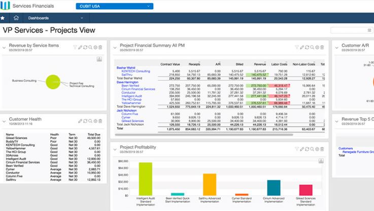Refresh the Customer Health panel
Image resolution: width=374 pixels, height=211 pixels.
(x=85, y=121)
